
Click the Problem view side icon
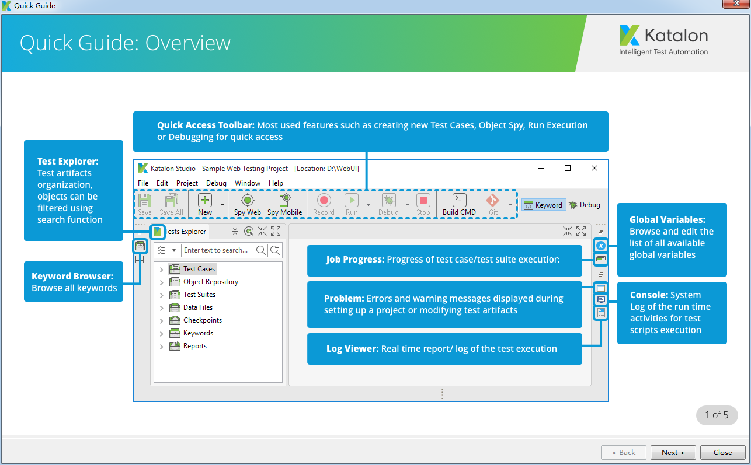[601, 288]
